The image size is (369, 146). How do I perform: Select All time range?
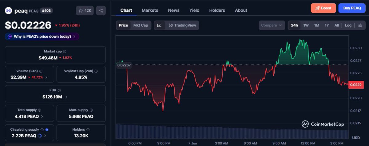pos(337,25)
